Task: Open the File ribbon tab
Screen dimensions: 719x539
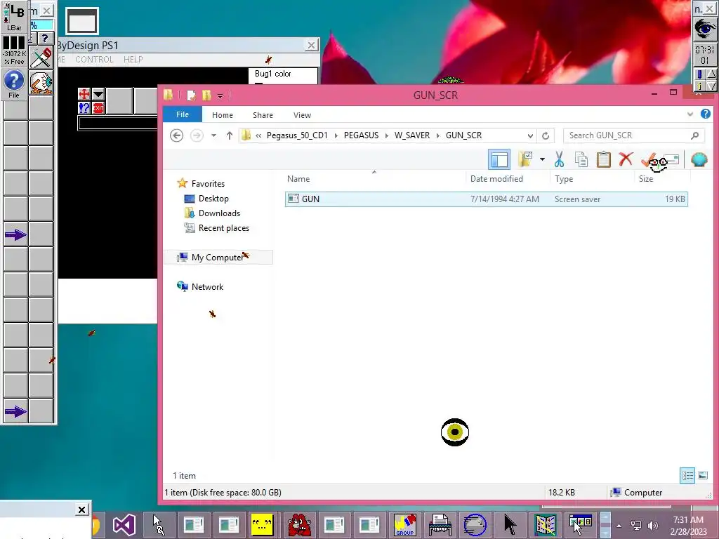Action: [x=183, y=114]
